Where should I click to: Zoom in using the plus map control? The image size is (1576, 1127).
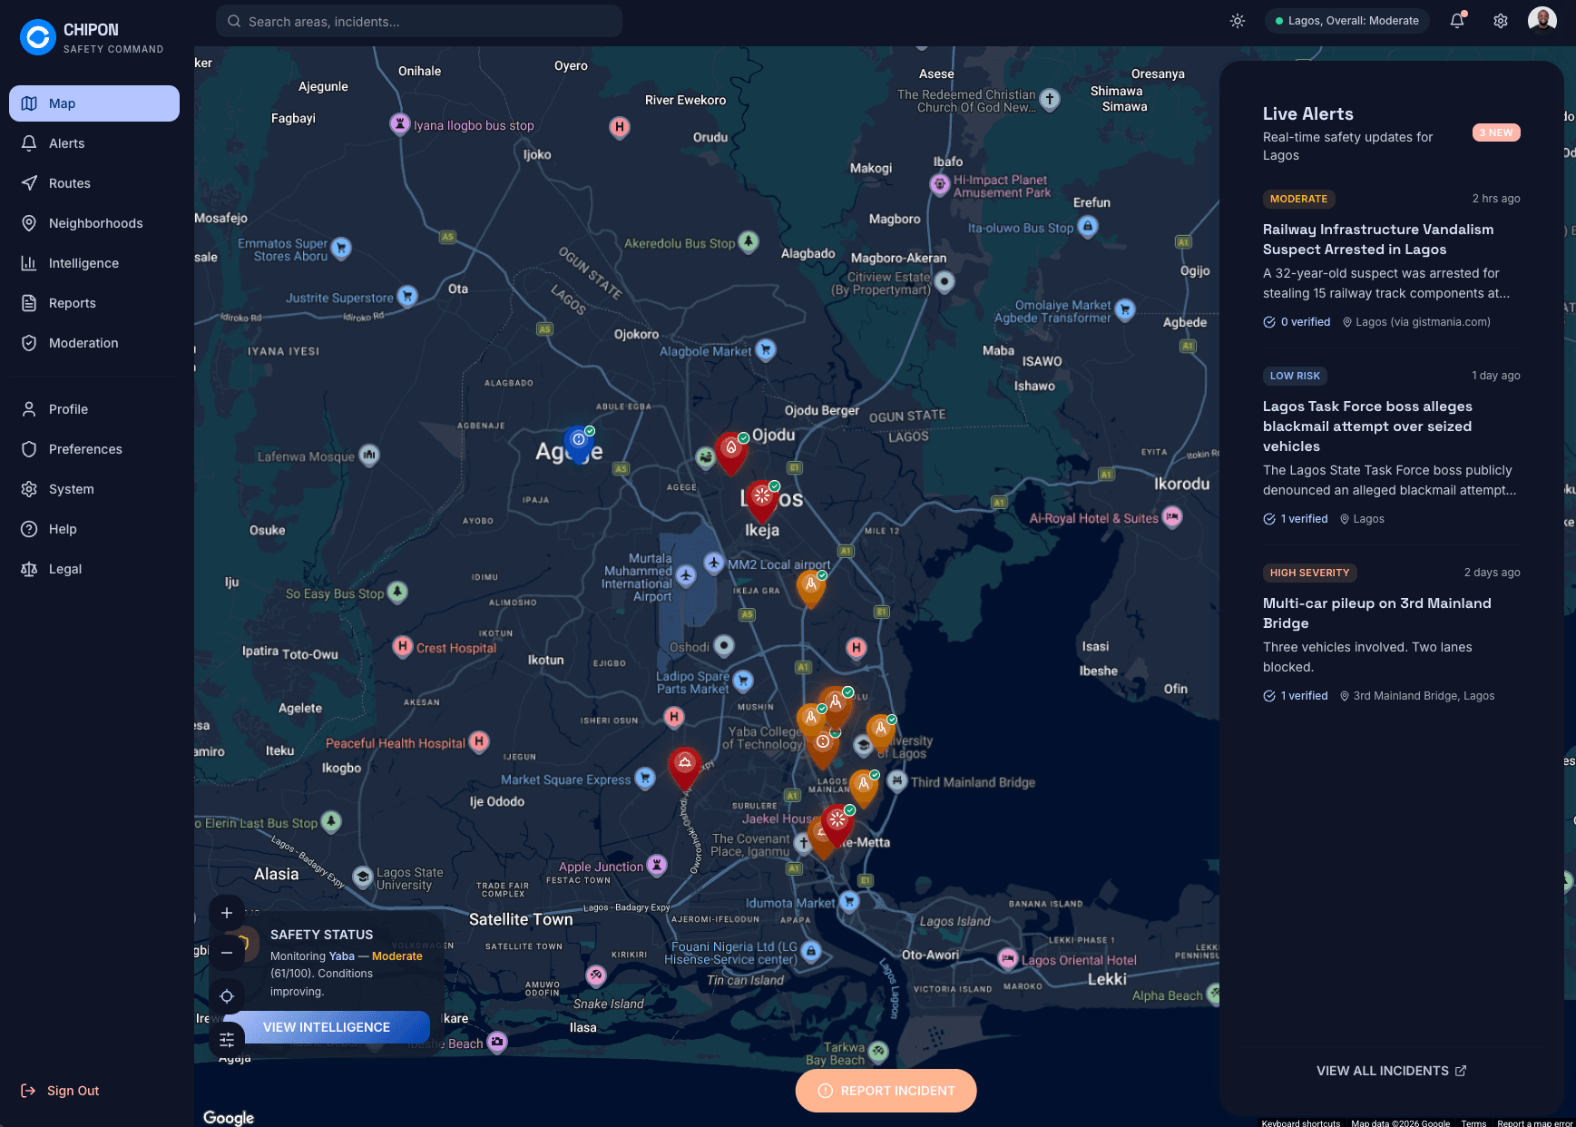[227, 913]
